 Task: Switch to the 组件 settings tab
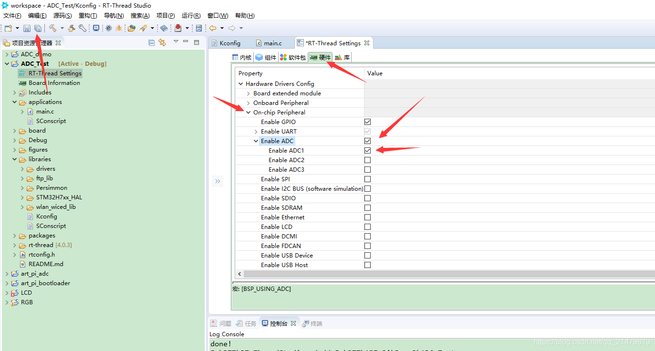point(266,58)
